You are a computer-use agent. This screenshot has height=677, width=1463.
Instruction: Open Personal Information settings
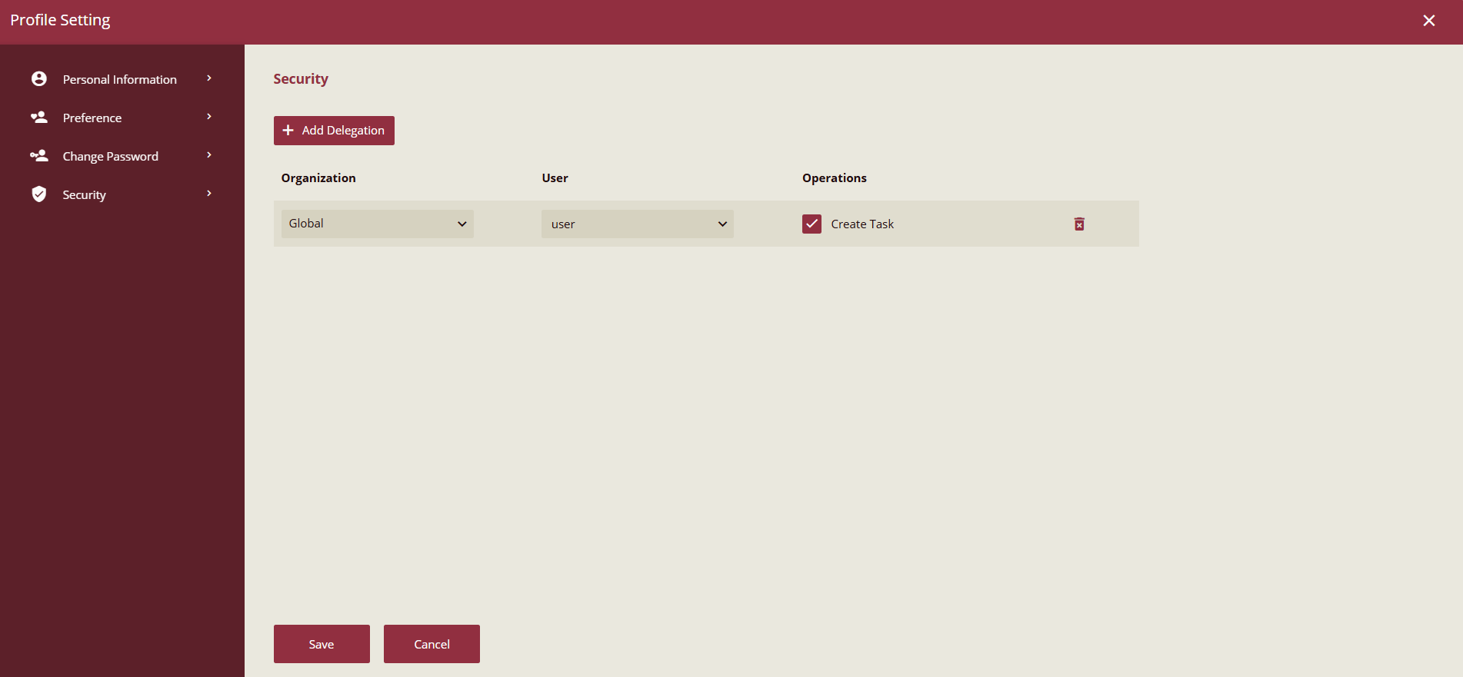(120, 79)
